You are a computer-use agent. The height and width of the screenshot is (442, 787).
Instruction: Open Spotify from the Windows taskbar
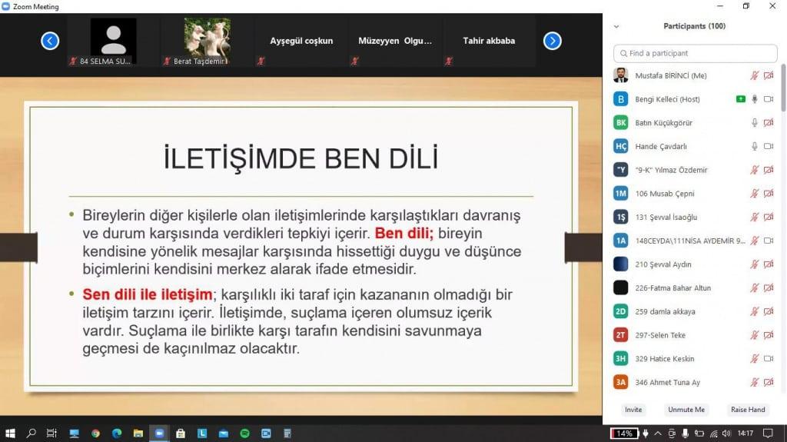coord(244,434)
